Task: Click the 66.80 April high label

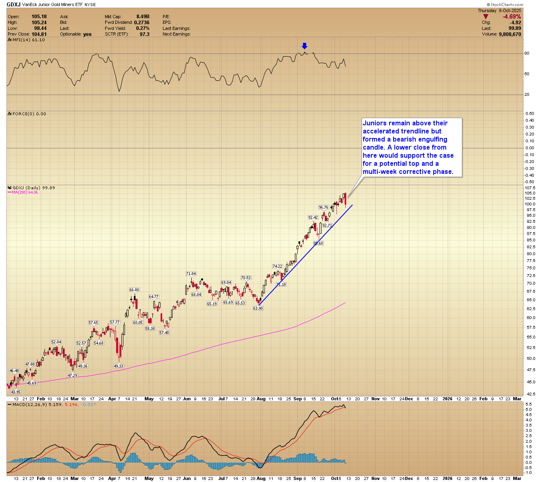Action: (x=134, y=290)
